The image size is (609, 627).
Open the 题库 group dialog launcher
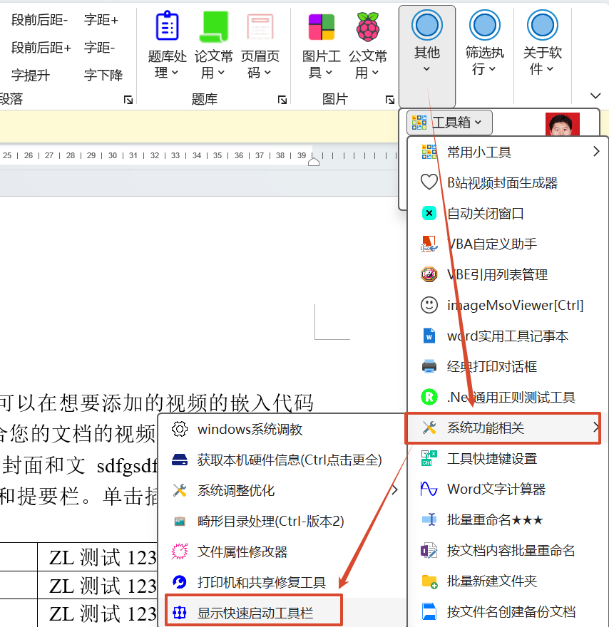[282, 100]
